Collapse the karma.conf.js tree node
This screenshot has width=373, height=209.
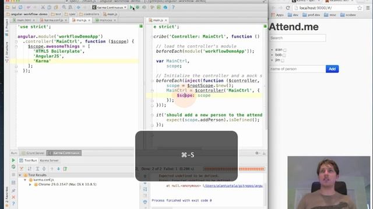pos(25,180)
